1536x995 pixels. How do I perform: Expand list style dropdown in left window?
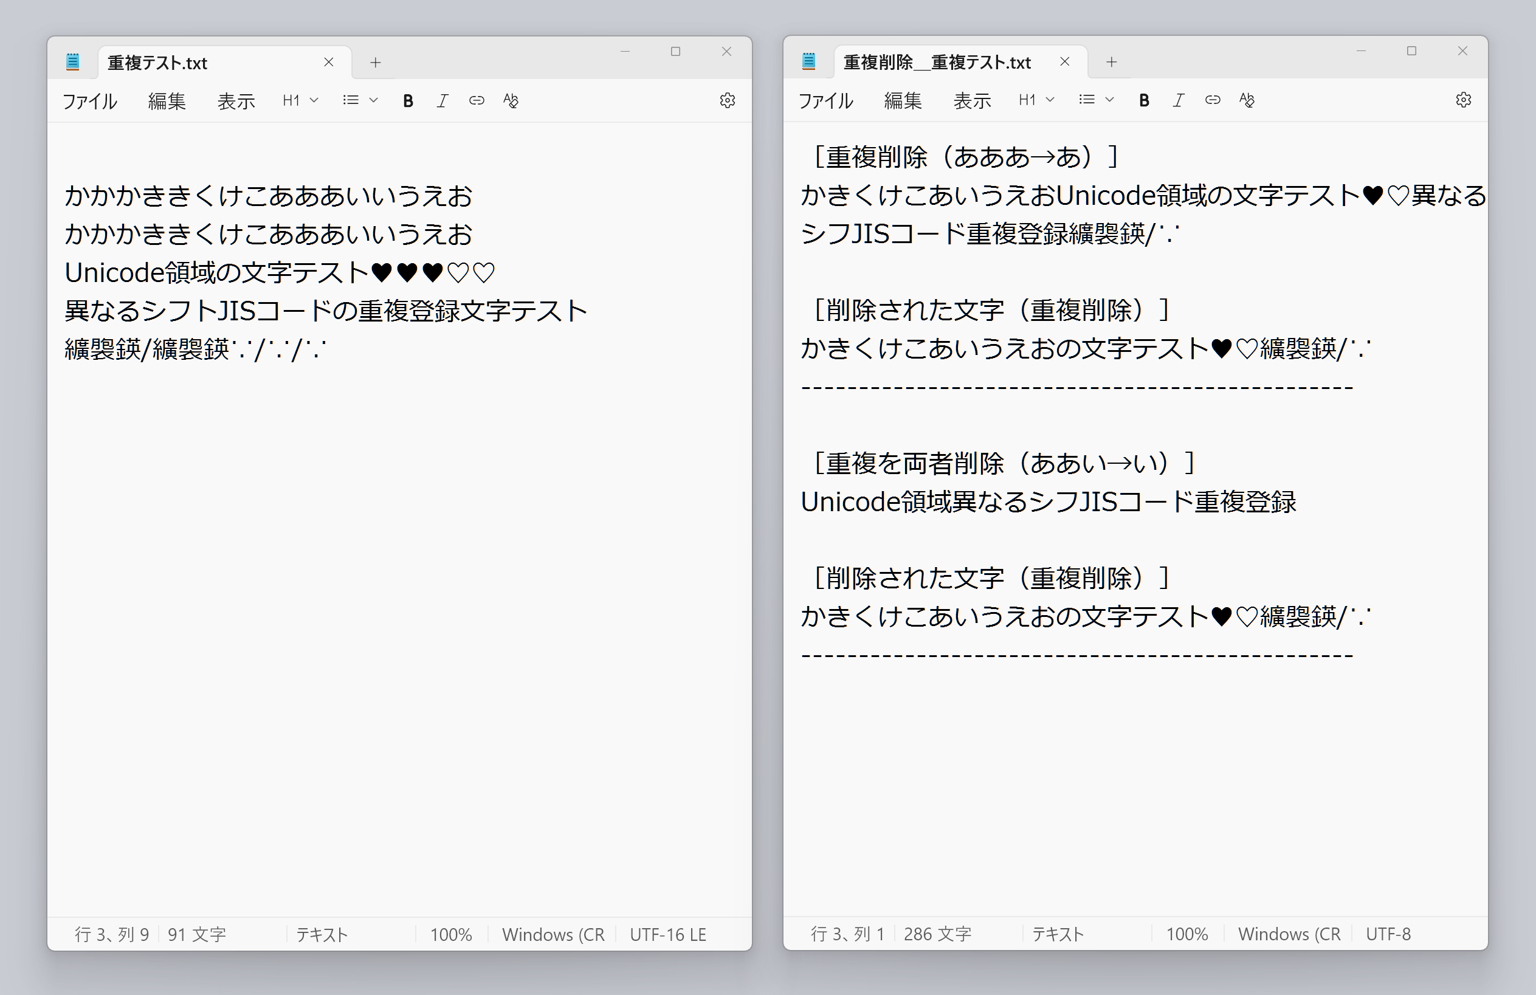coord(360,101)
